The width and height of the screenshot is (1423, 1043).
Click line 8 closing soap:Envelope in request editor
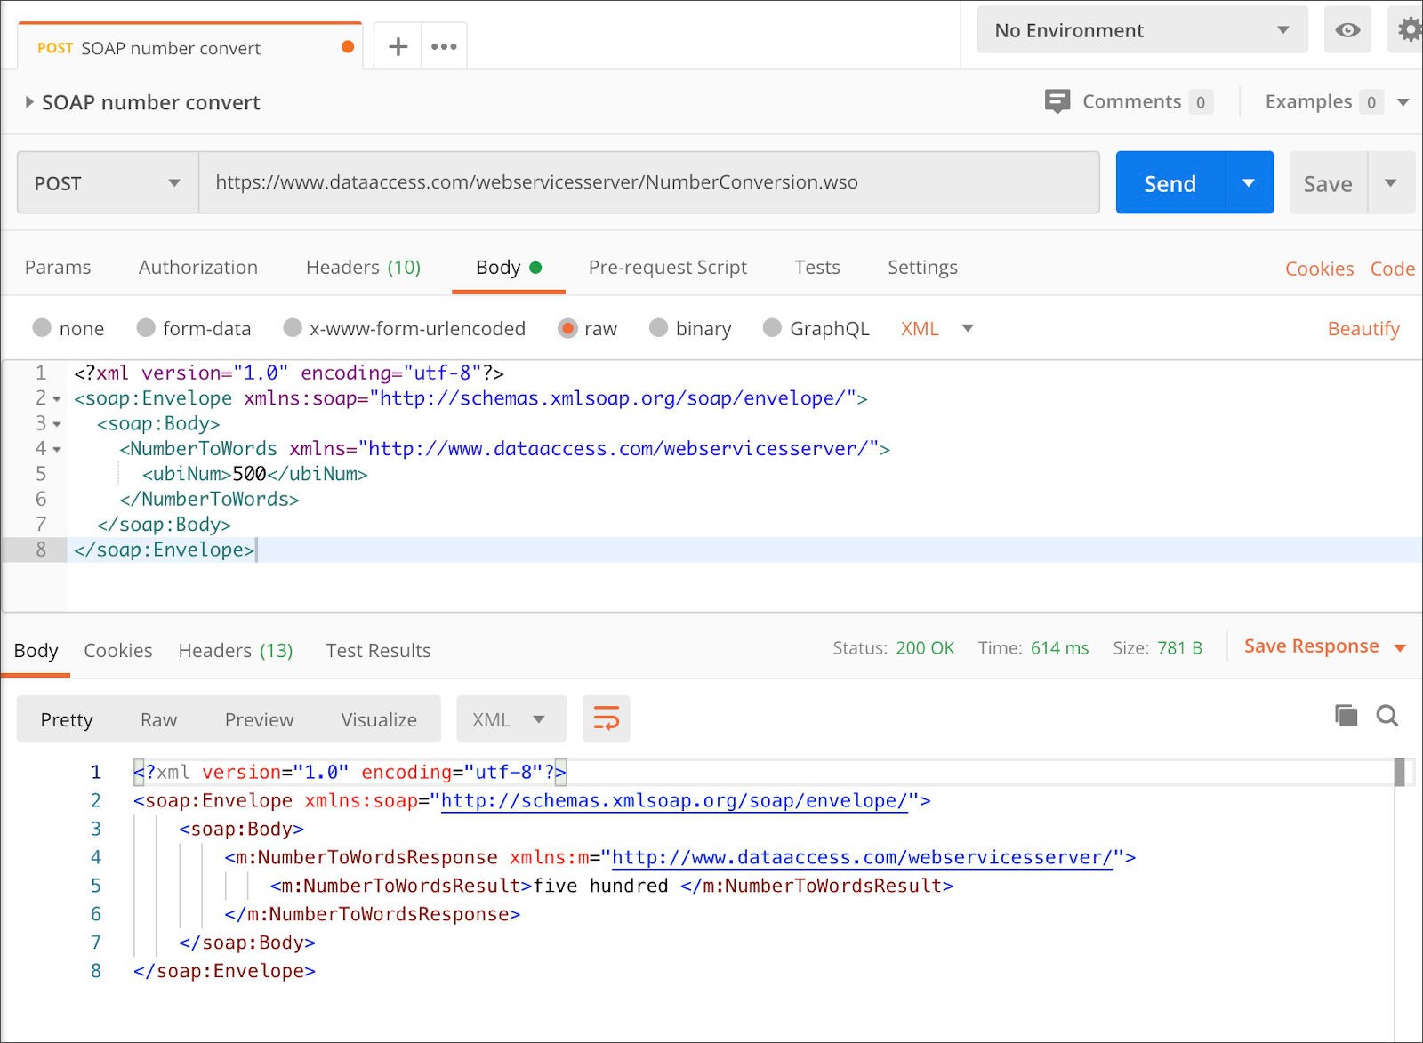click(165, 550)
